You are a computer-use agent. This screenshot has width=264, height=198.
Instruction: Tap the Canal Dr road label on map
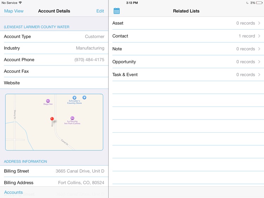tap(64, 142)
